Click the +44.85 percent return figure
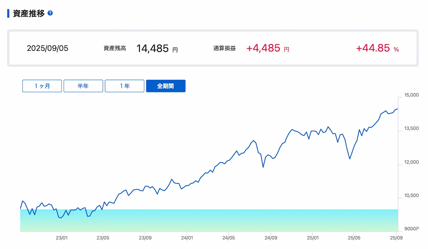This screenshot has width=428, height=249. (x=373, y=48)
